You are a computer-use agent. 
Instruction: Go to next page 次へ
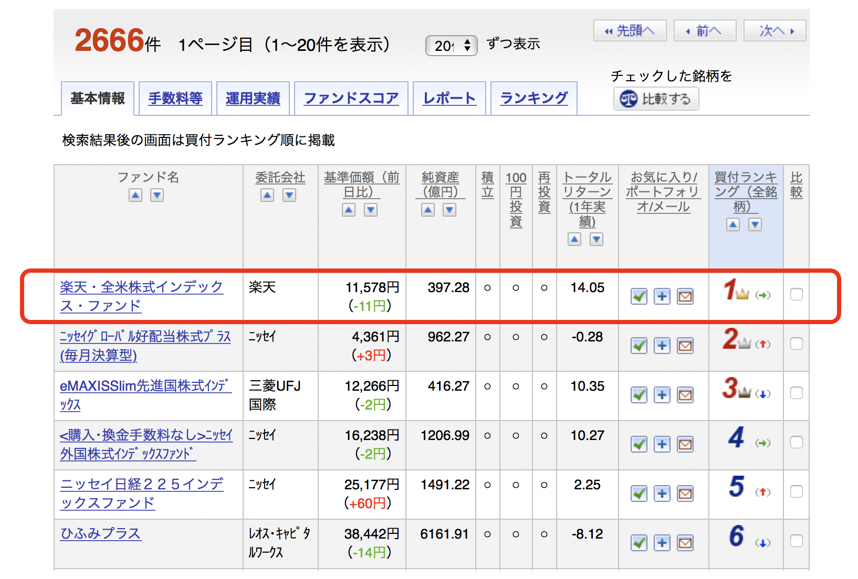775,30
